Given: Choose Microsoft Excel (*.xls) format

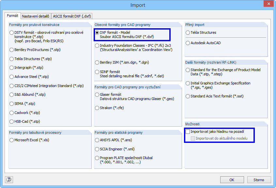Looking at the screenshot, I should coord(12,140).
